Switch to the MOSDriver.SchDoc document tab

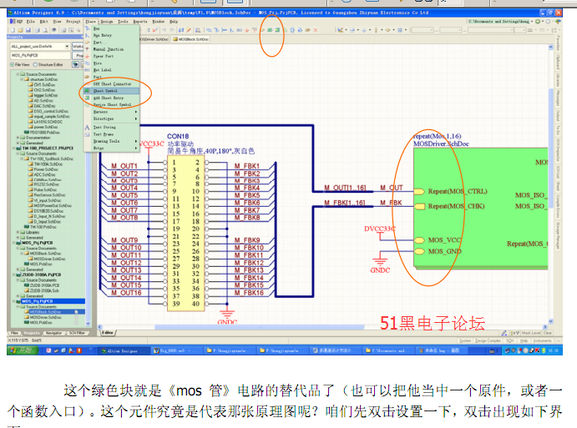pos(154,39)
